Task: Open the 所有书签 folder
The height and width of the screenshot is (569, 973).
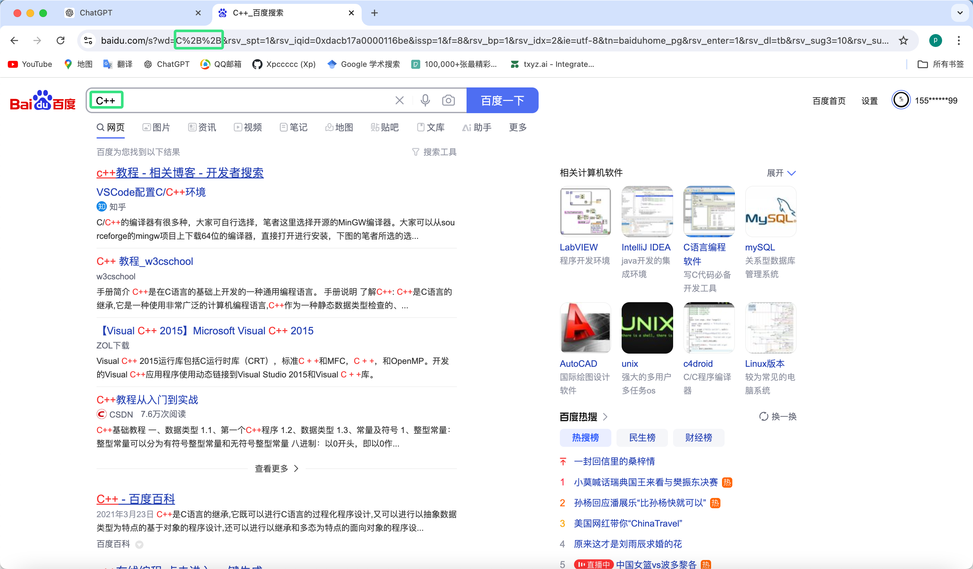Action: (x=941, y=64)
